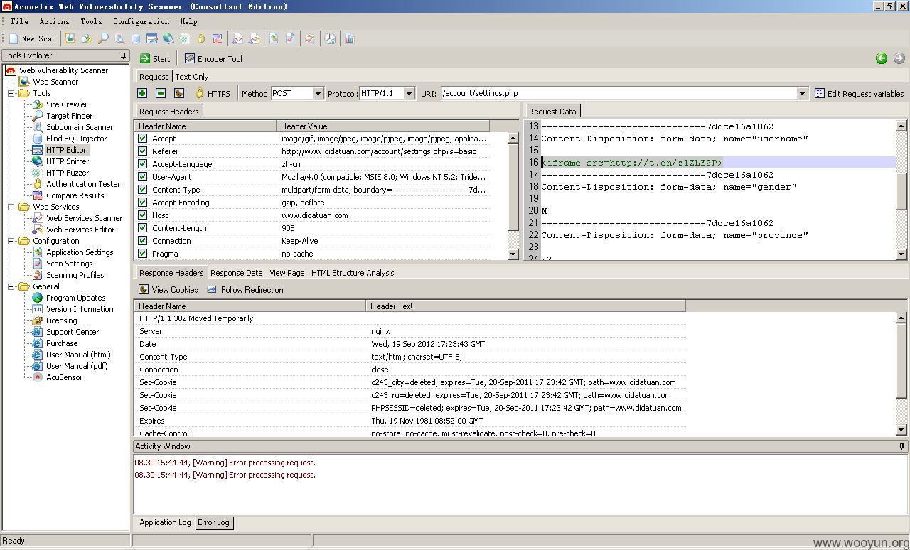The width and height of the screenshot is (910, 550).
Task: Select HTTP Fuzzer in the tree
Action: click(x=68, y=173)
